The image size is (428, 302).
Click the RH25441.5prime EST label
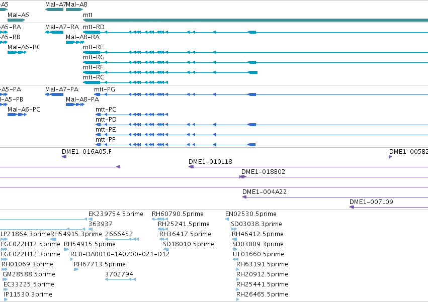click(x=262, y=285)
